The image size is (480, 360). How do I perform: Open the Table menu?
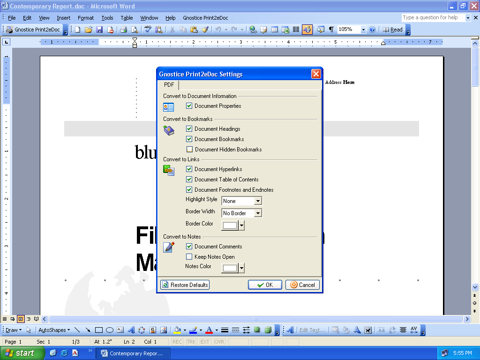[x=127, y=18]
